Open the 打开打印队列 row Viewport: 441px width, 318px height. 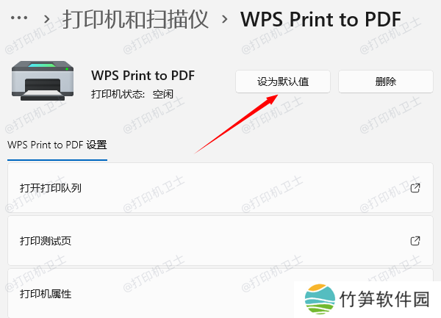pyautogui.click(x=220, y=188)
